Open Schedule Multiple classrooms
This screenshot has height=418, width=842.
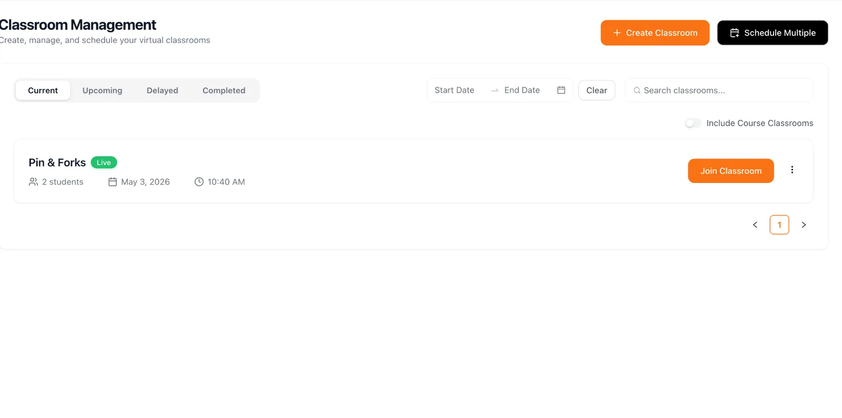tap(773, 33)
